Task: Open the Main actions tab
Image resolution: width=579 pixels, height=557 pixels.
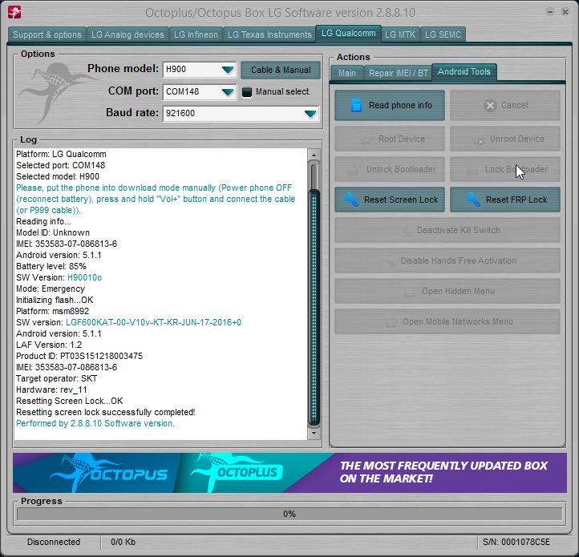Action: pyautogui.click(x=347, y=73)
